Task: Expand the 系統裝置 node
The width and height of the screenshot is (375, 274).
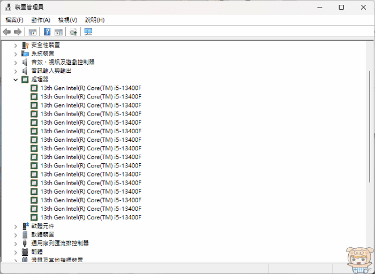Action: (16, 54)
